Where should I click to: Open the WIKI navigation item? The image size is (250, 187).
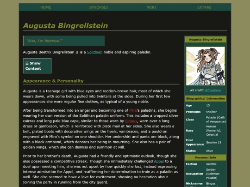151,7
